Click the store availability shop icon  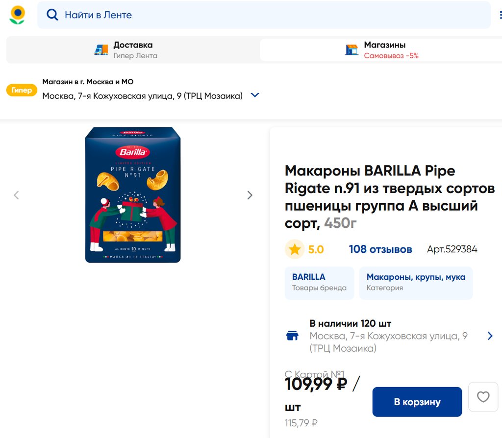pos(292,336)
